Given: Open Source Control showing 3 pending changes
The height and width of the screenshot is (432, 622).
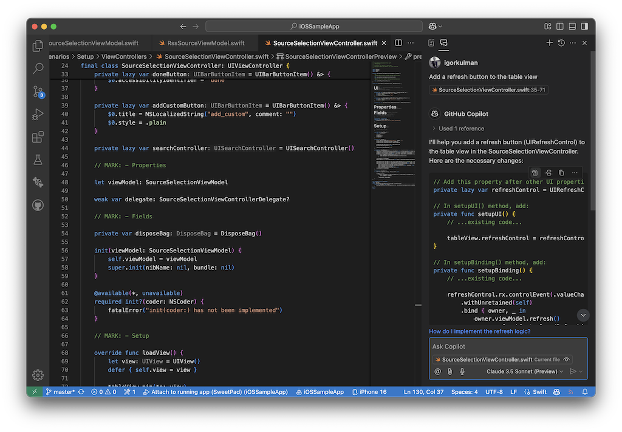Looking at the screenshot, I should coord(38,91).
